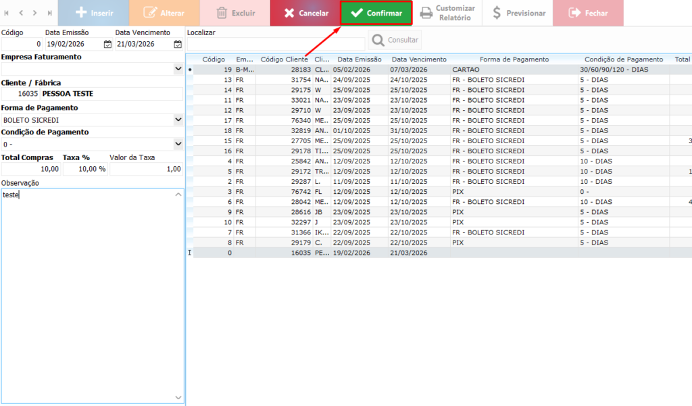Image resolution: width=692 pixels, height=406 pixels.
Task: Click the Previsionar dollar button
Action: point(518,13)
